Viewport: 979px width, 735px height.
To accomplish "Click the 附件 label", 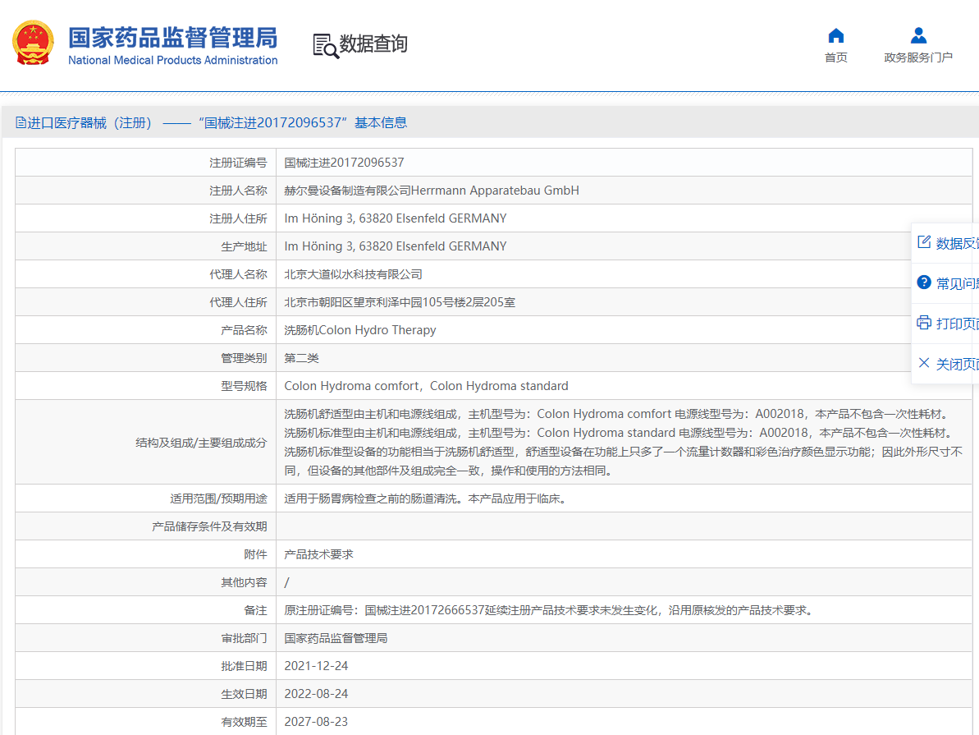I will point(255,554).
